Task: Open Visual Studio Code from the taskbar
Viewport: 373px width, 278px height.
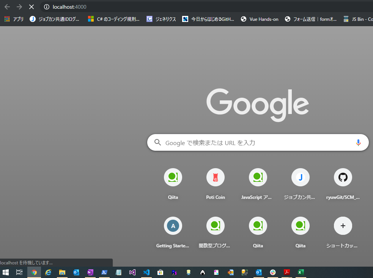Action: pos(146,272)
